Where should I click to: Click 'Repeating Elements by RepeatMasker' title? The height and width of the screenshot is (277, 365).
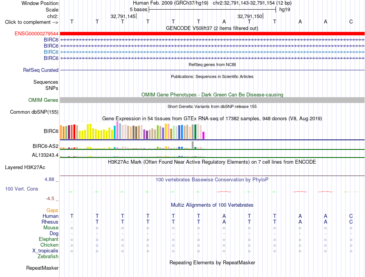click(x=212, y=262)
